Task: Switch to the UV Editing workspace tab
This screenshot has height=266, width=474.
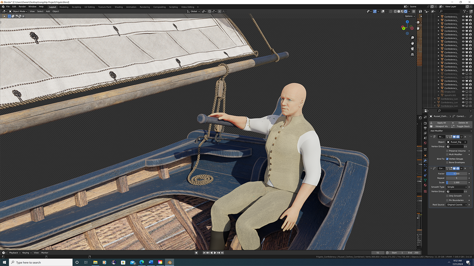Action: (90, 7)
